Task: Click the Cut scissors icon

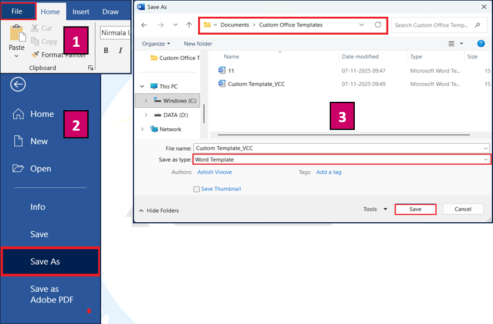Action: 35,28
